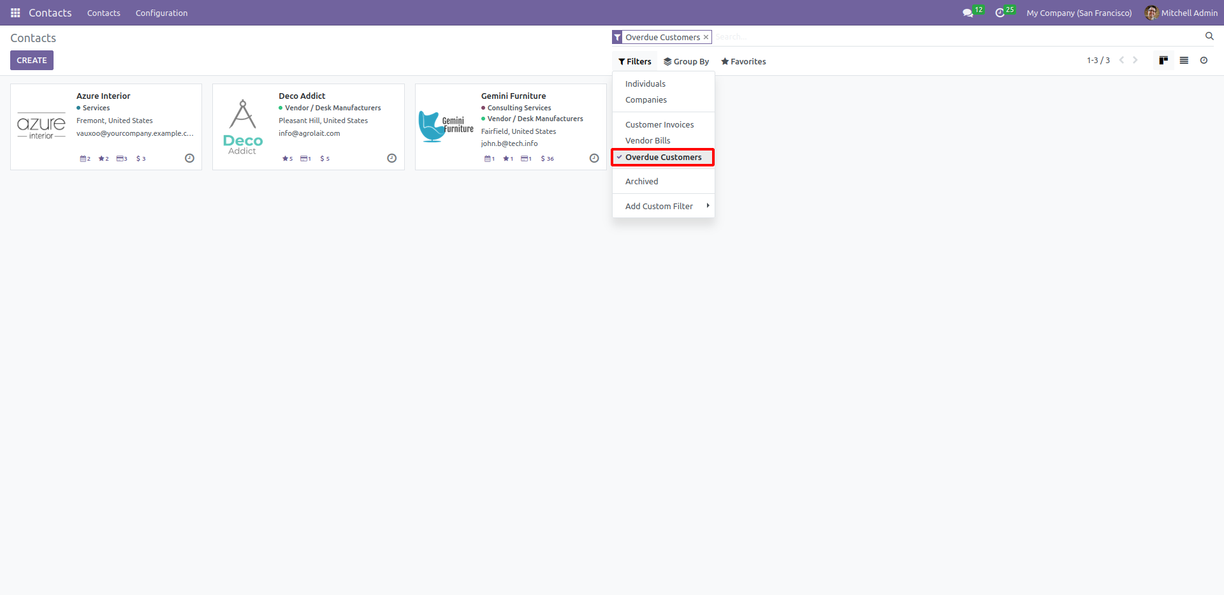The image size is (1224, 595).
Task: Open Gemini Furniture's sales dollar count
Action: (x=548, y=159)
